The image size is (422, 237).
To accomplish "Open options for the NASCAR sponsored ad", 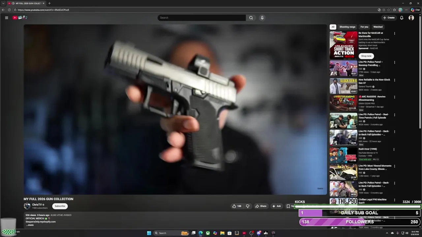I will click(x=394, y=33).
